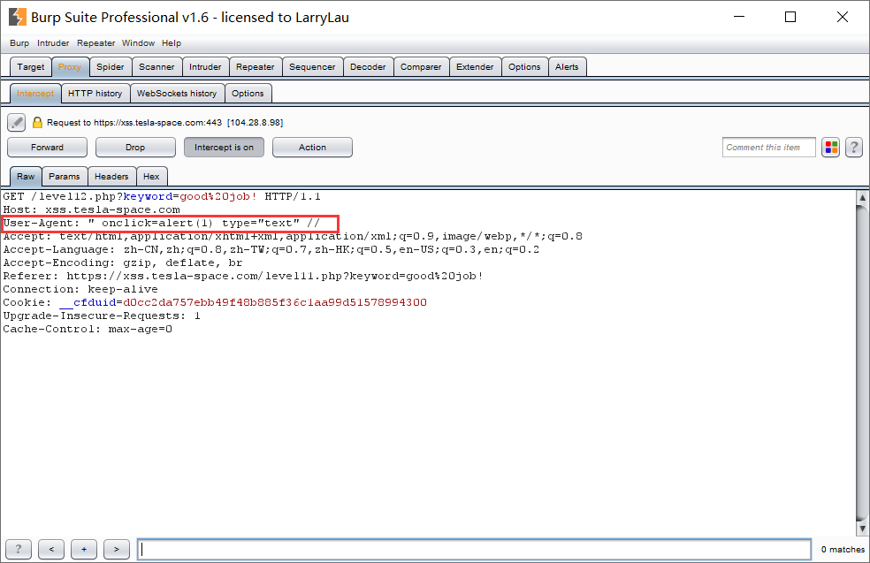Select the Raw request view tab
The image size is (870, 563).
pos(26,177)
